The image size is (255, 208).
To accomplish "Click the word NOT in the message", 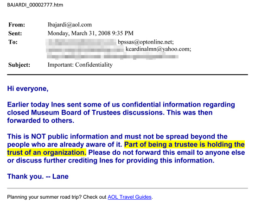I will [x=38, y=137].
